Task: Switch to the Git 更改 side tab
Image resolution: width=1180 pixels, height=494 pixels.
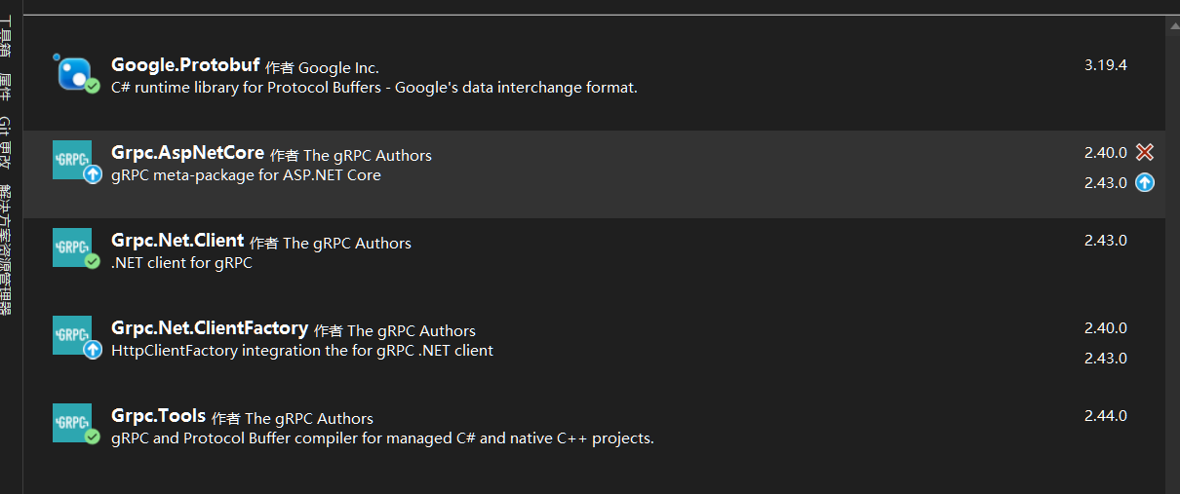Action: click(6, 140)
